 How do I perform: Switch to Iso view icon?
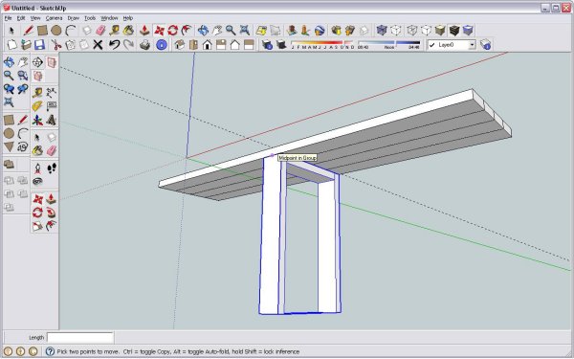click(180, 45)
